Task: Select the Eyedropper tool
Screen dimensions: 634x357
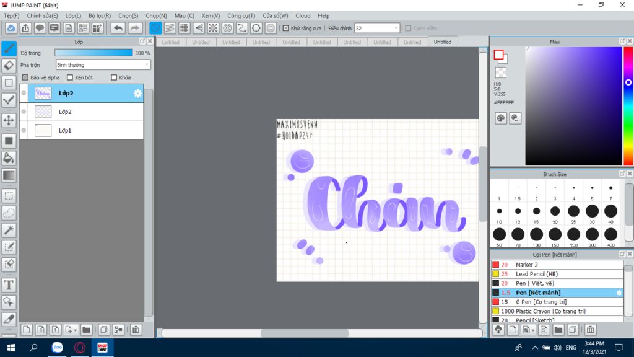Action: pos(9,319)
